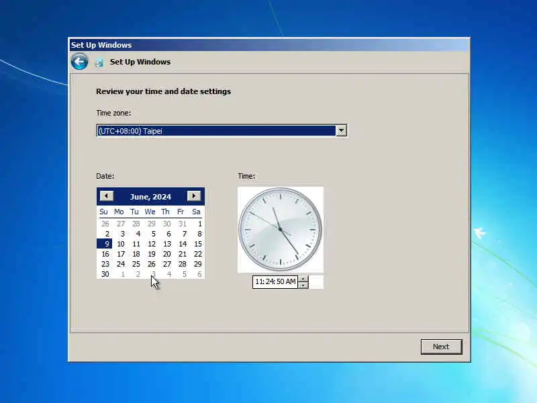Select June 25 in the calendar
Image resolution: width=537 pixels, height=403 pixels.
click(x=136, y=264)
